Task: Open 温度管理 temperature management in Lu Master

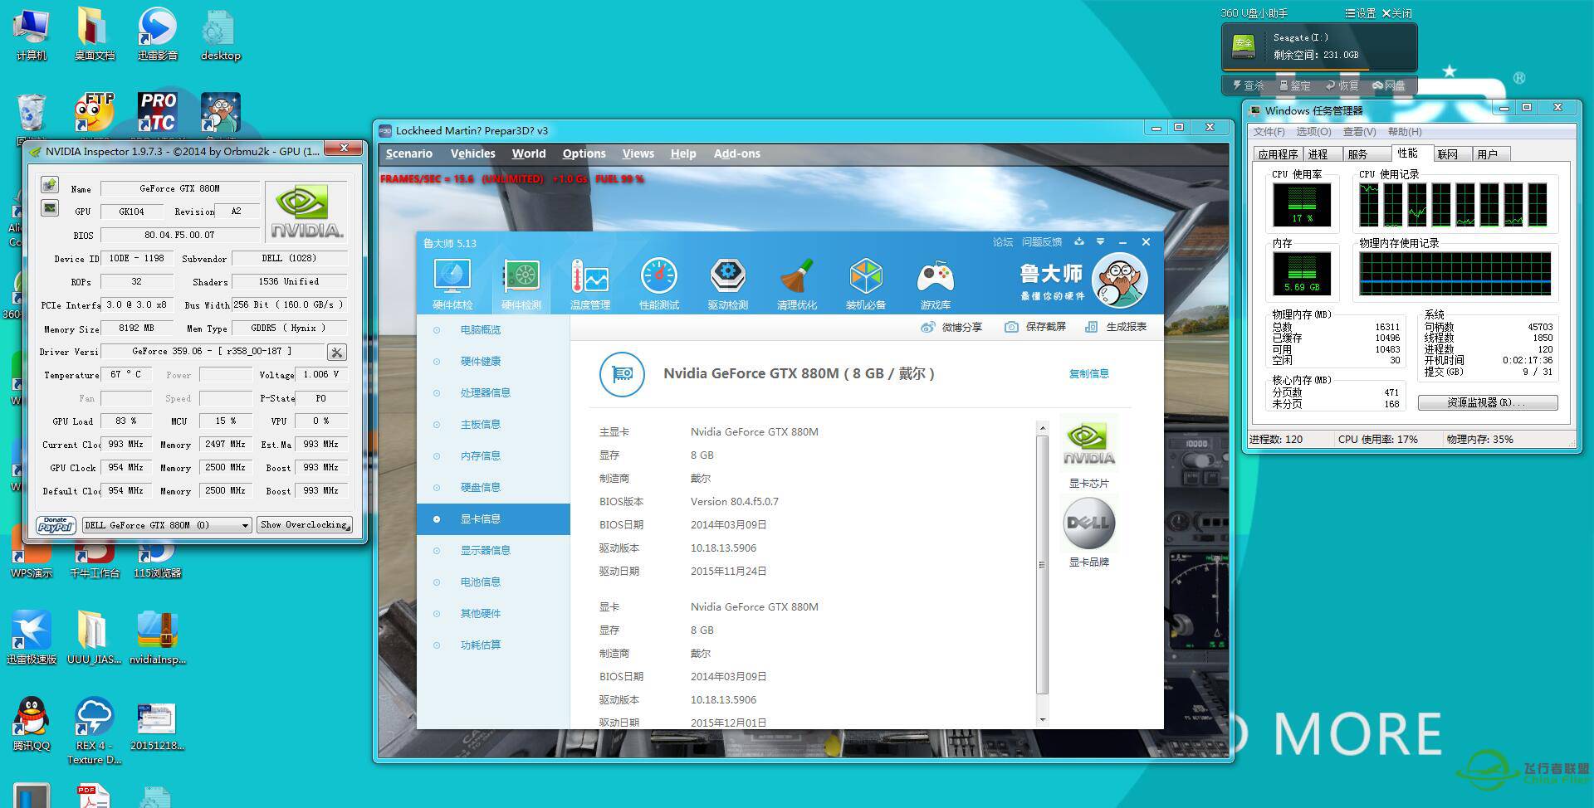Action: coord(589,283)
